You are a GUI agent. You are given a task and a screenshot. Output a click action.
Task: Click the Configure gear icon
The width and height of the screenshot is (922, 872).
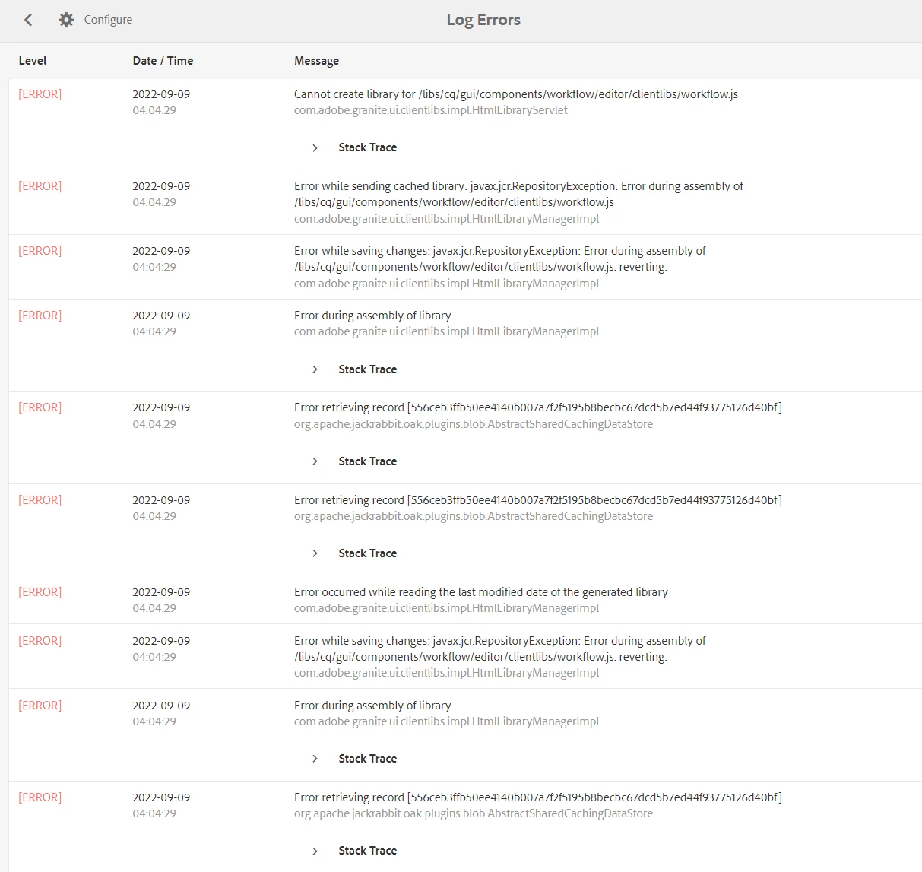tap(67, 20)
